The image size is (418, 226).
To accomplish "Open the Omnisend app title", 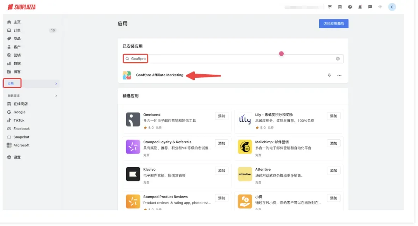I will pyautogui.click(x=152, y=115).
